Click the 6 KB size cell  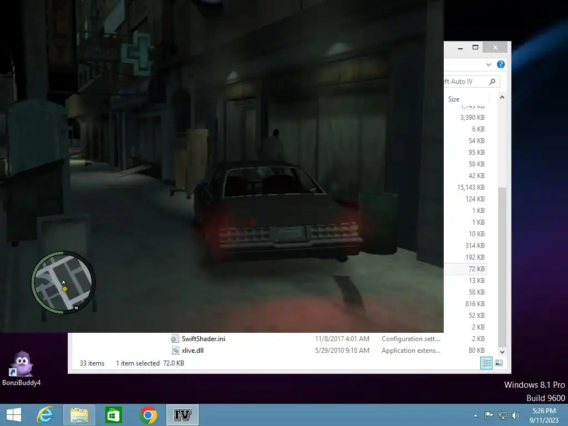(478, 129)
